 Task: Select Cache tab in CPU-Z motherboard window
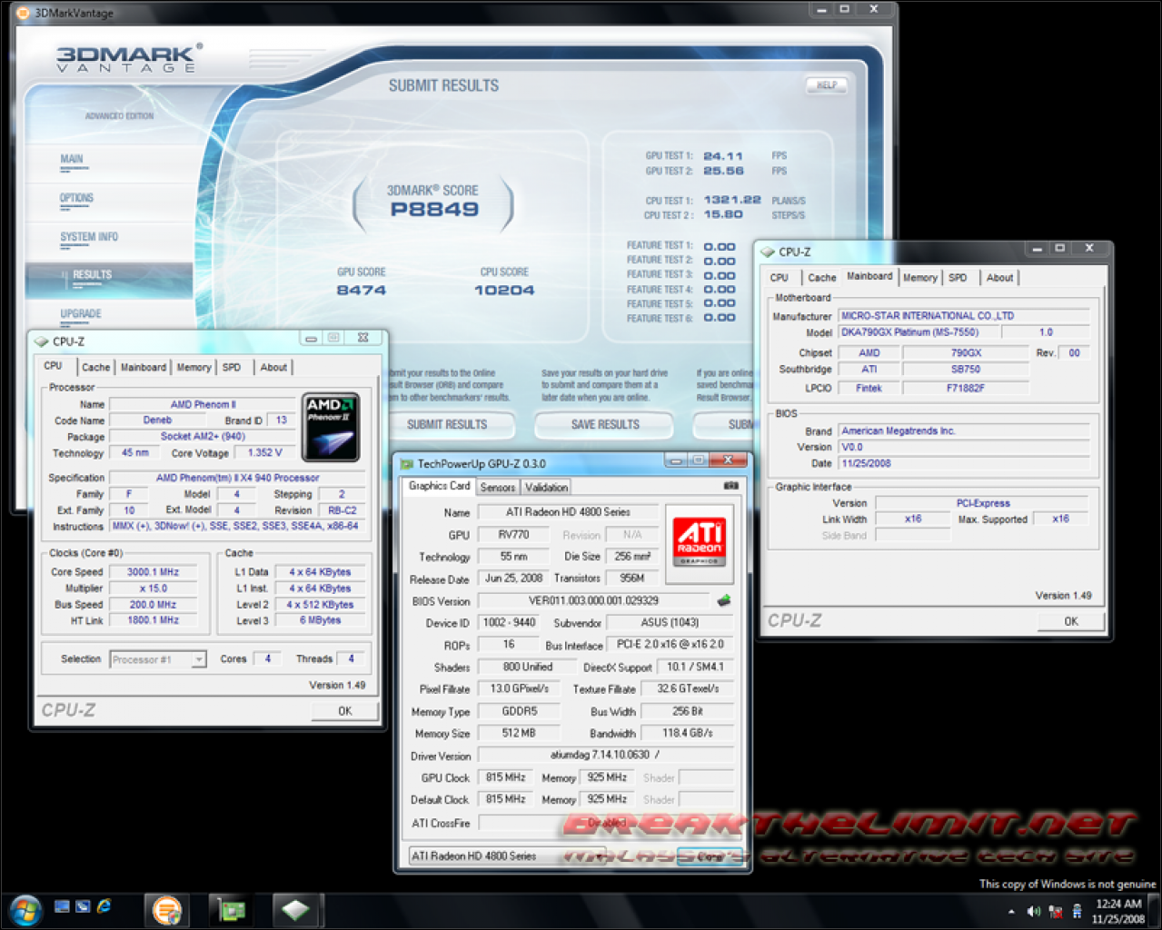(821, 278)
